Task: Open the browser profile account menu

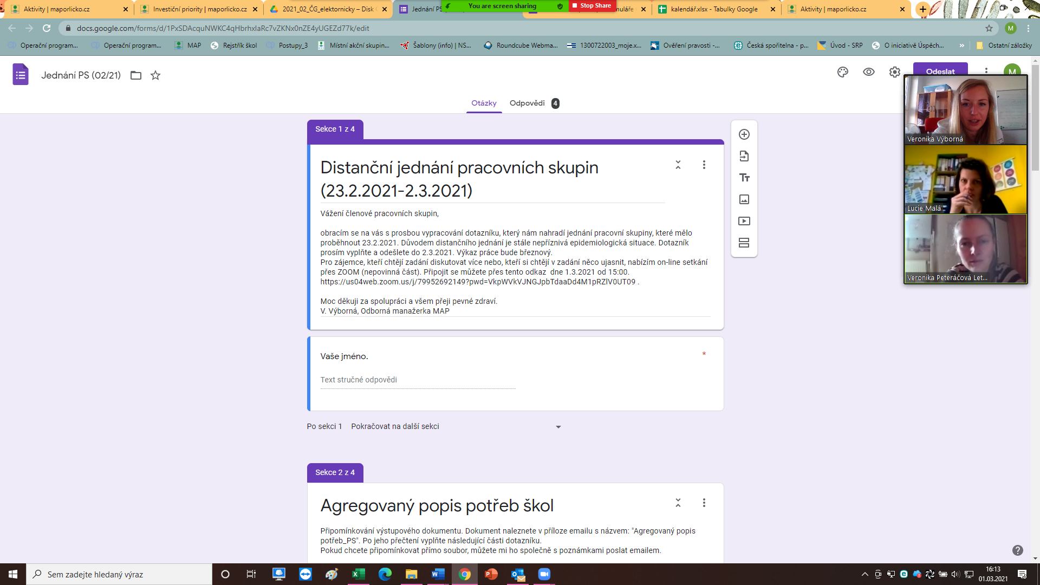Action: (1010, 28)
